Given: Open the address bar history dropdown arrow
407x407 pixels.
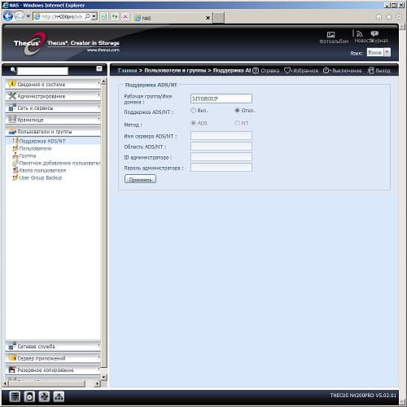Looking at the screenshot, I should (94, 16).
